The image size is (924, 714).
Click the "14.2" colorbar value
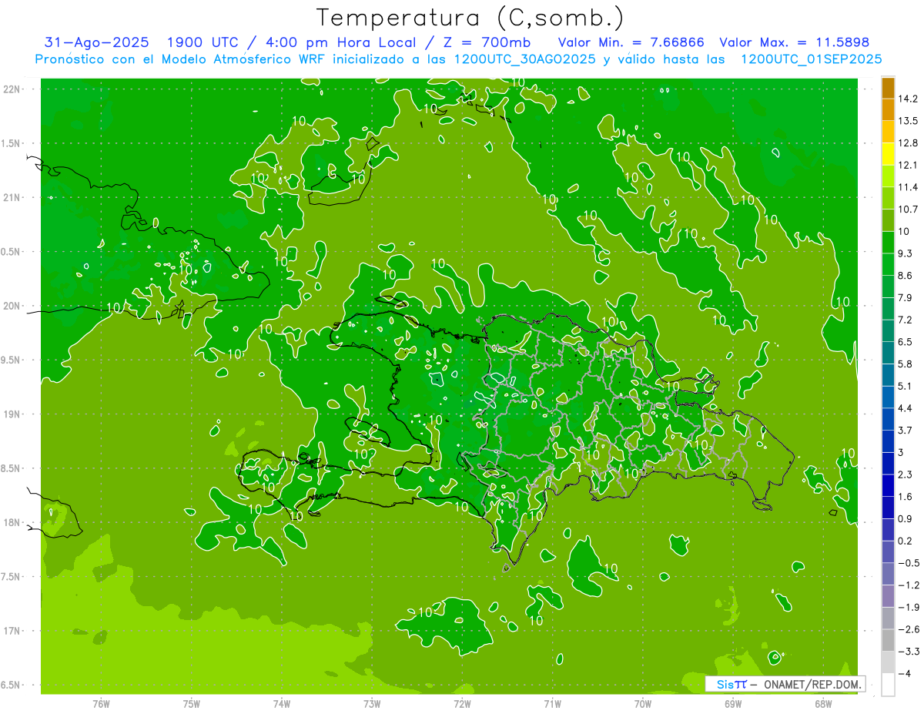907,99
